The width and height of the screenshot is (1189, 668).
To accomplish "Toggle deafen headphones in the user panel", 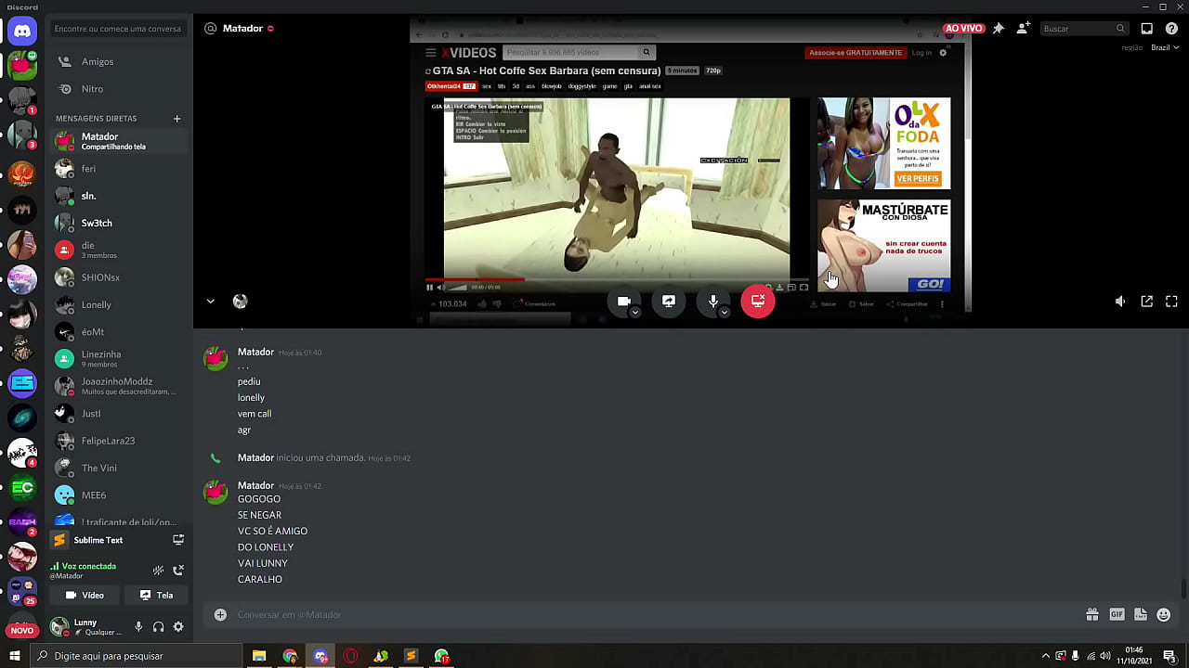I will [x=158, y=627].
